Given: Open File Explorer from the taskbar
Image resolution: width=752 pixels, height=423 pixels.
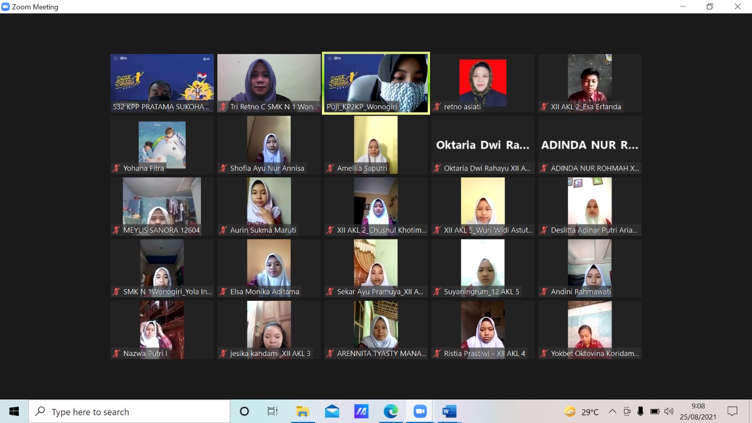Looking at the screenshot, I should tap(303, 412).
